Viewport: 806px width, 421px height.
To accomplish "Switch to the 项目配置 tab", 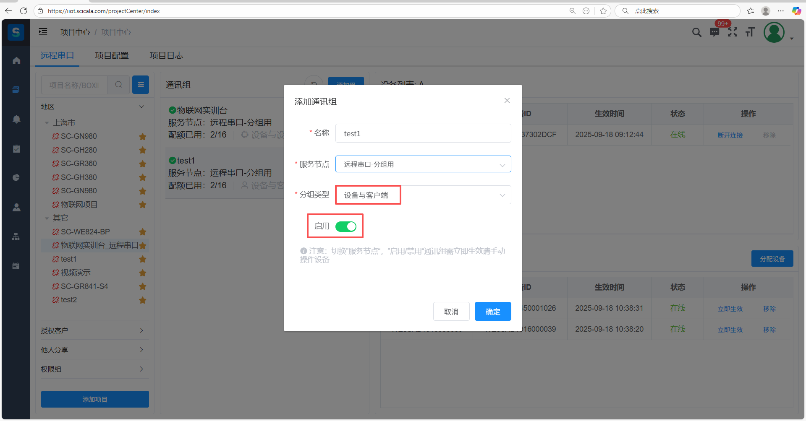I will tap(112, 55).
